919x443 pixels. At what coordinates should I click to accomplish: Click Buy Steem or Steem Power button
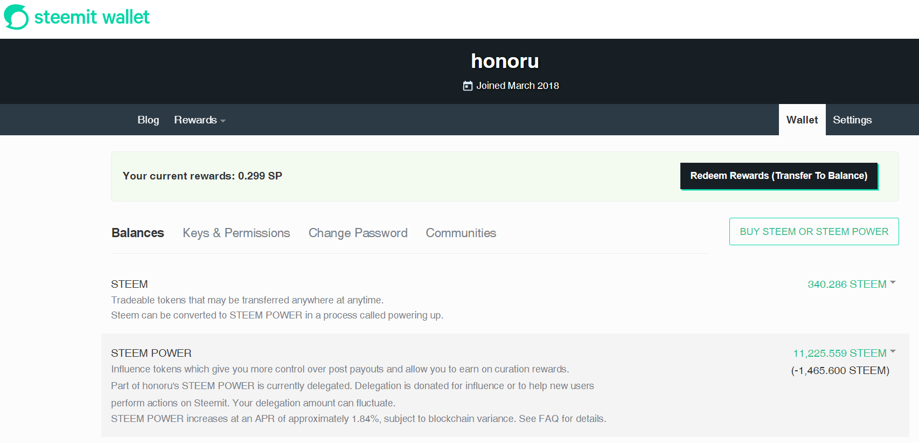tap(814, 231)
